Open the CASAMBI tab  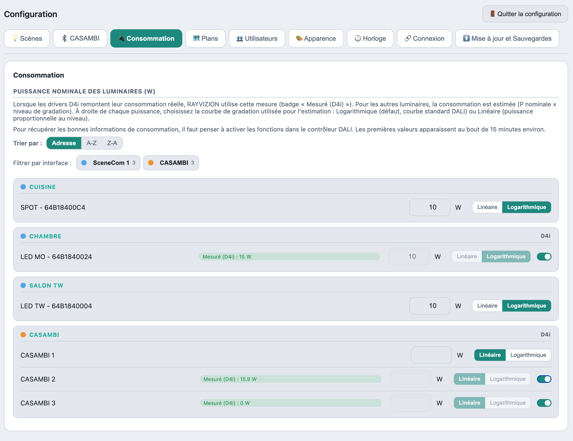tap(80, 38)
